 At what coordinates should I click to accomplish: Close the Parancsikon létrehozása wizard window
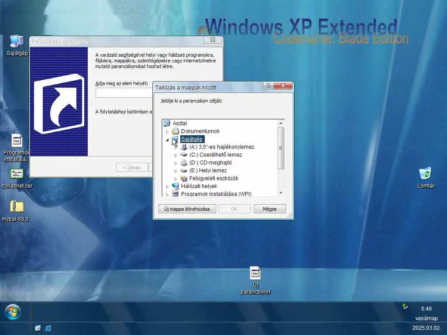[213, 40]
